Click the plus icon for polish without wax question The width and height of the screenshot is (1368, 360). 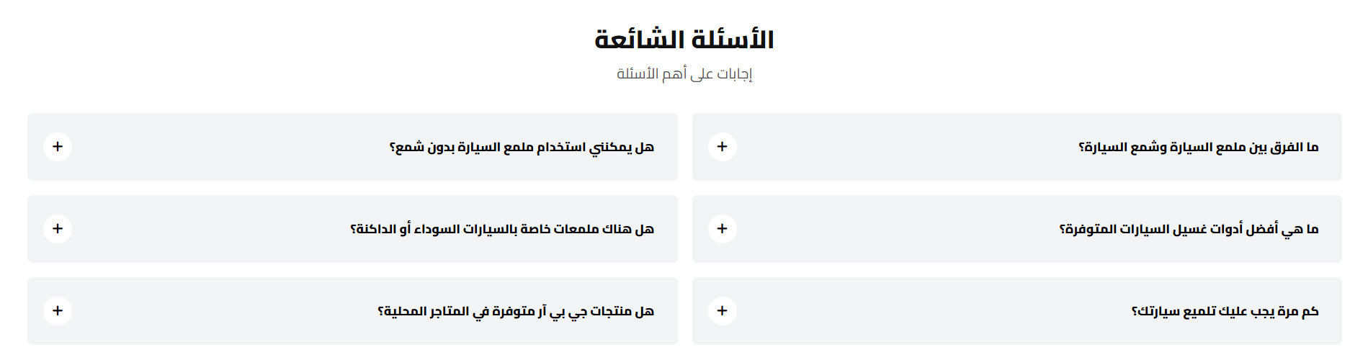58,147
